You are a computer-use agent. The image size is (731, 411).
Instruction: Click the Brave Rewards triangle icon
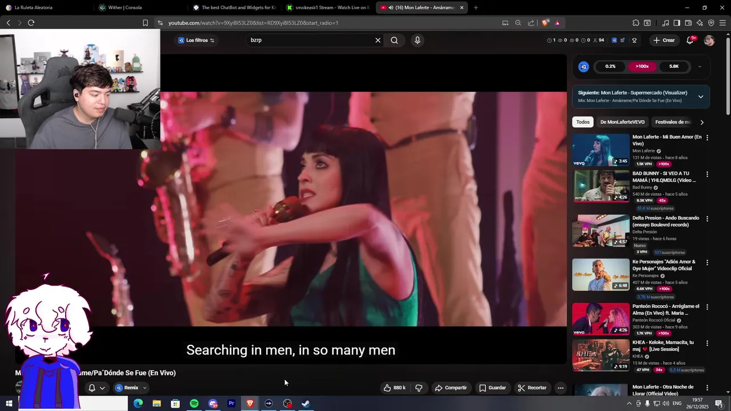point(557,23)
